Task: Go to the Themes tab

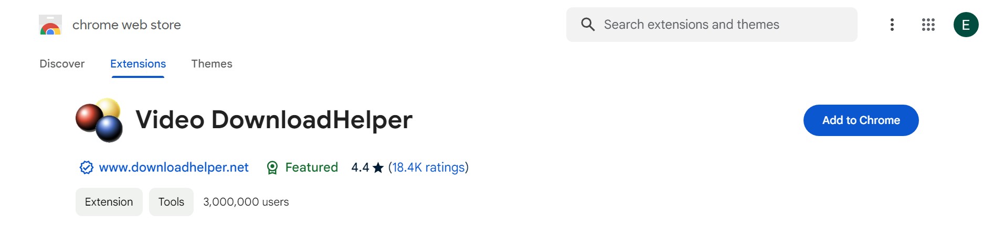Action: point(212,64)
